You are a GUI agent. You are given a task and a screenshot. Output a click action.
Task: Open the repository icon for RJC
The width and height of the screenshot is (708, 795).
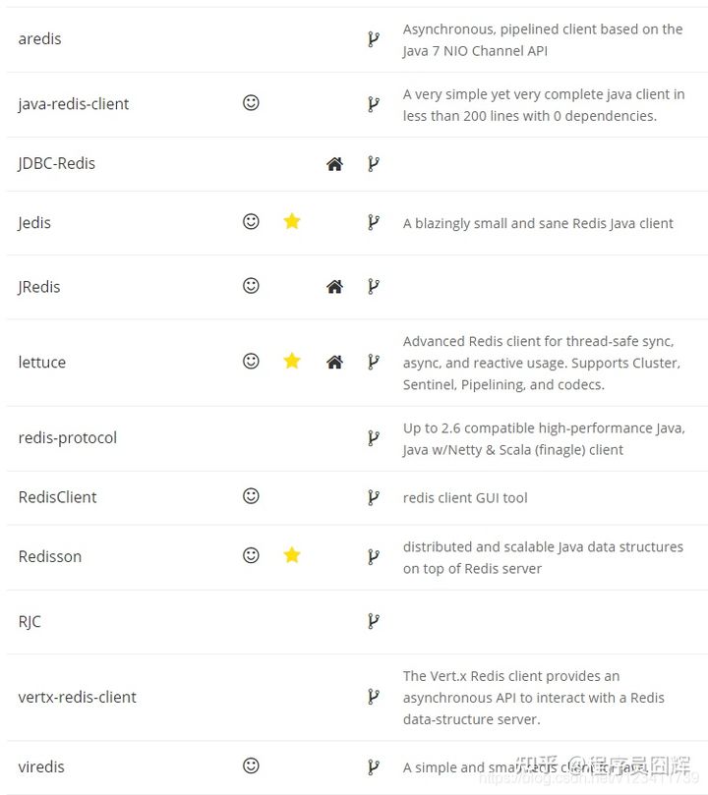tap(374, 621)
